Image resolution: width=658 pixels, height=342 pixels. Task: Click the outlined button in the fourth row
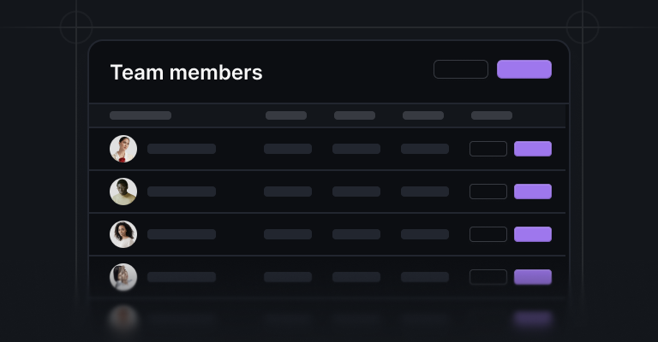(x=488, y=277)
